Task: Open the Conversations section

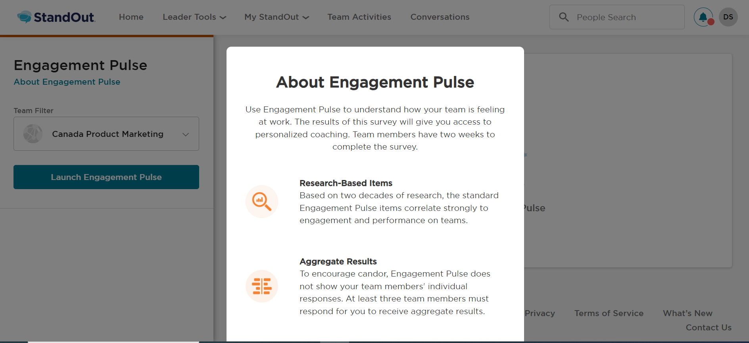Action: [x=440, y=17]
